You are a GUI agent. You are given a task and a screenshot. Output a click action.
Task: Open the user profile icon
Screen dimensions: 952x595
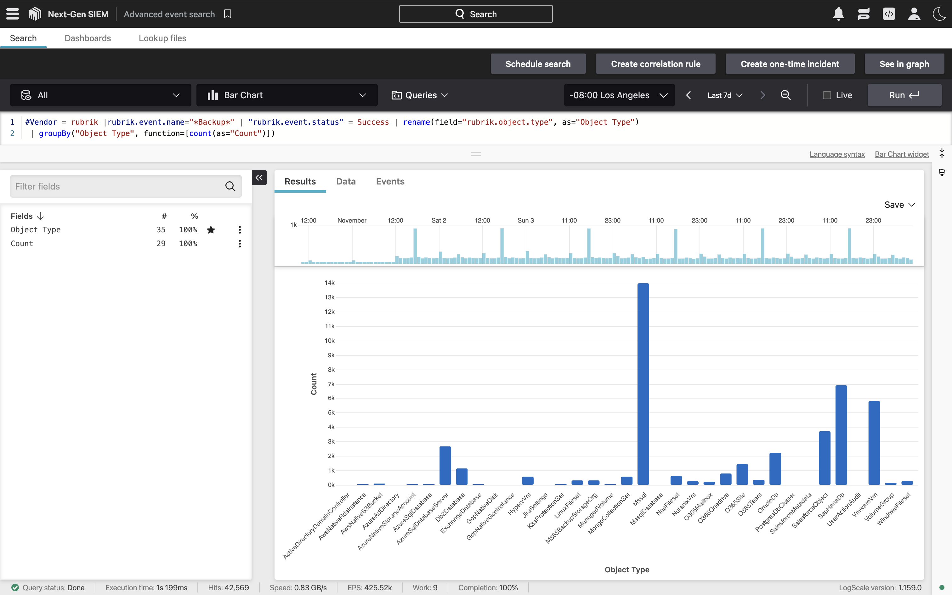pyautogui.click(x=914, y=14)
